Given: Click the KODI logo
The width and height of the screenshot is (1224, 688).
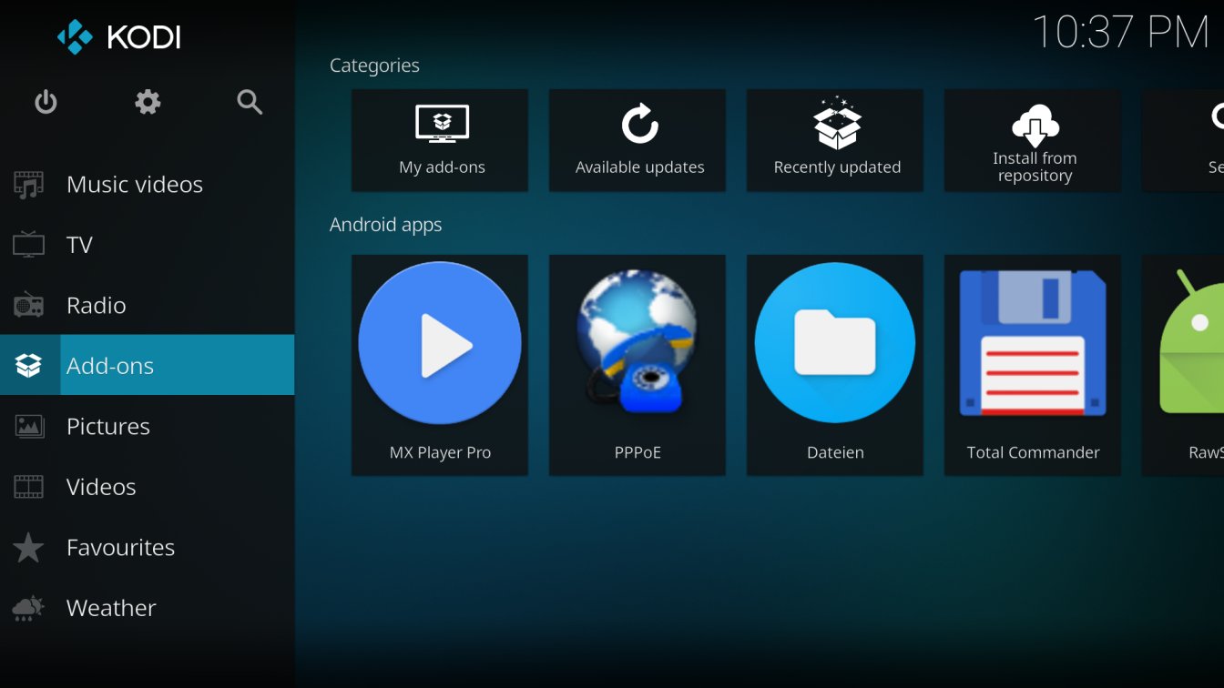Looking at the screenshot, I should click(119, 37).
